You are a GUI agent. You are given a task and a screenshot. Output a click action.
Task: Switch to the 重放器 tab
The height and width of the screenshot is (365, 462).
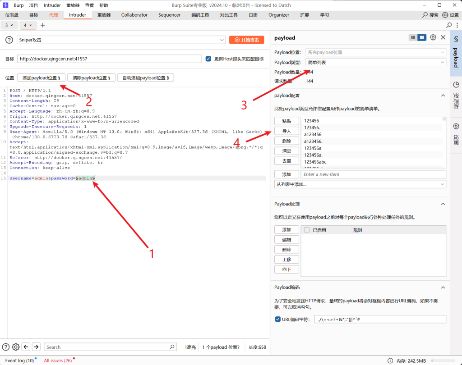[104, 15]
